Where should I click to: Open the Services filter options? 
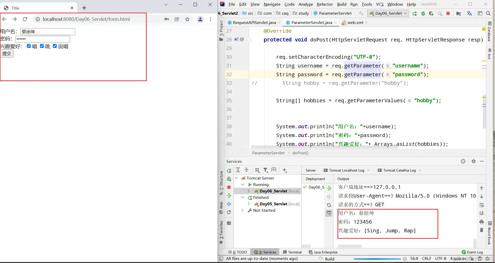click(x=266, y=170)
